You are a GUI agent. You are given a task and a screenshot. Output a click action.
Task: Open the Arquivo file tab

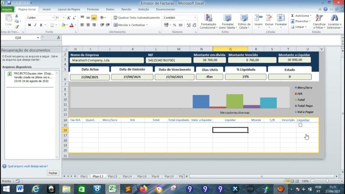pyautogui.click(x=7, y=9)
